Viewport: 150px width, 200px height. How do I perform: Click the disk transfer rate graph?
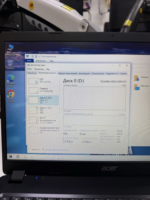(94, 121)
